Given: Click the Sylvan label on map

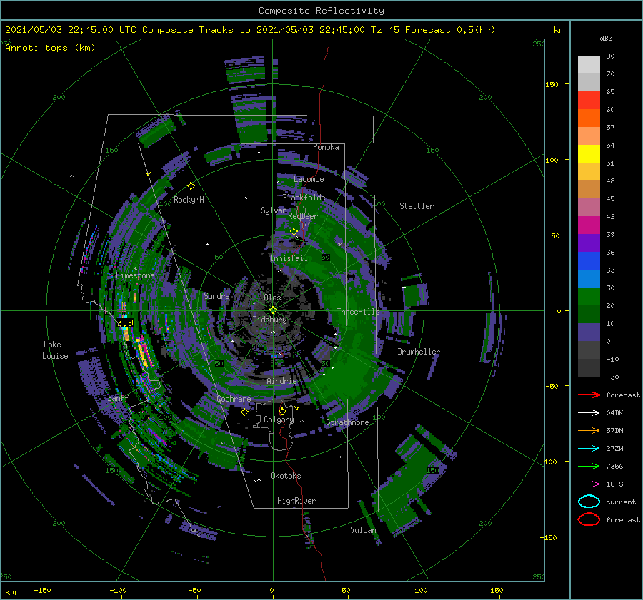Looking at the screenshot, I should click(274, 210).
